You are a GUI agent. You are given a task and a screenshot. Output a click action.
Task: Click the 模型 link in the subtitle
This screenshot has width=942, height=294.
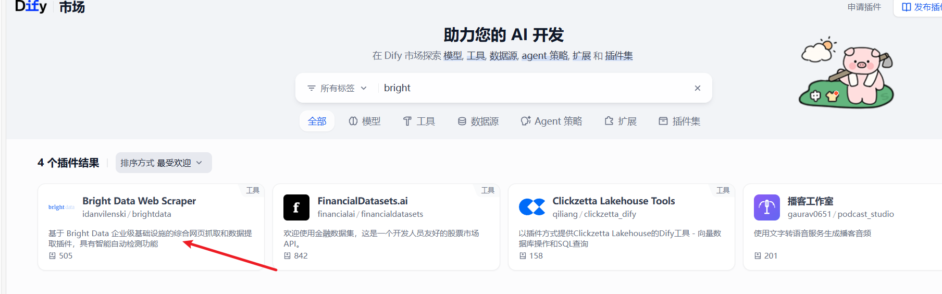coord(452,56)
